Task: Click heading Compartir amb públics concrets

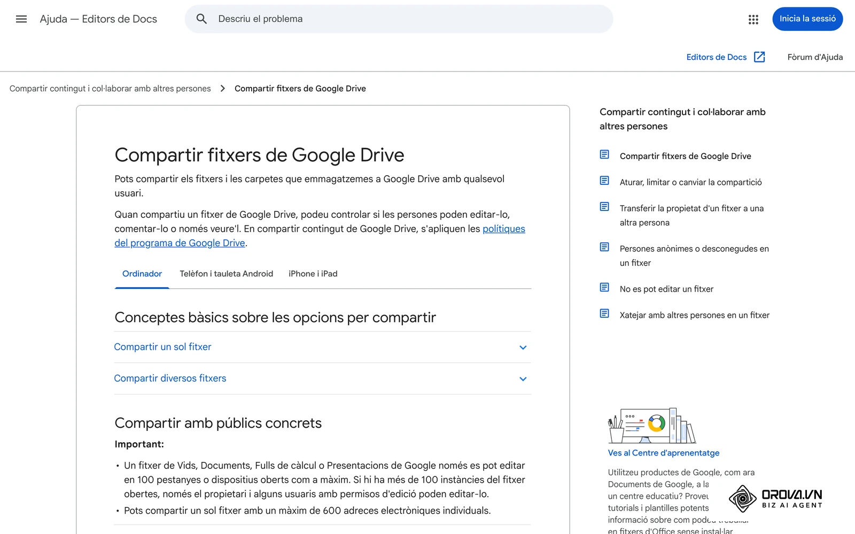Action: pos(218,423)
